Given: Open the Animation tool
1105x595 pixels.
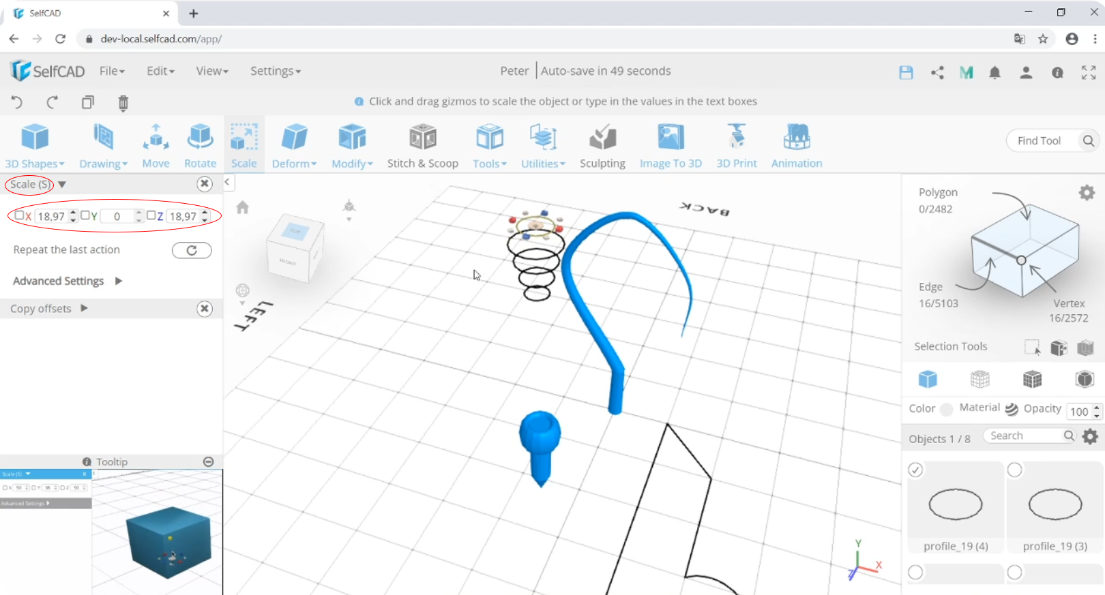Looking at the screenshot, I should (x=797, y=146).
